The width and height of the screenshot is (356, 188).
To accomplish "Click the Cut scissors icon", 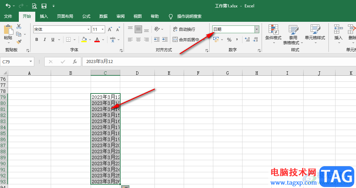I will tap(19, 26).
